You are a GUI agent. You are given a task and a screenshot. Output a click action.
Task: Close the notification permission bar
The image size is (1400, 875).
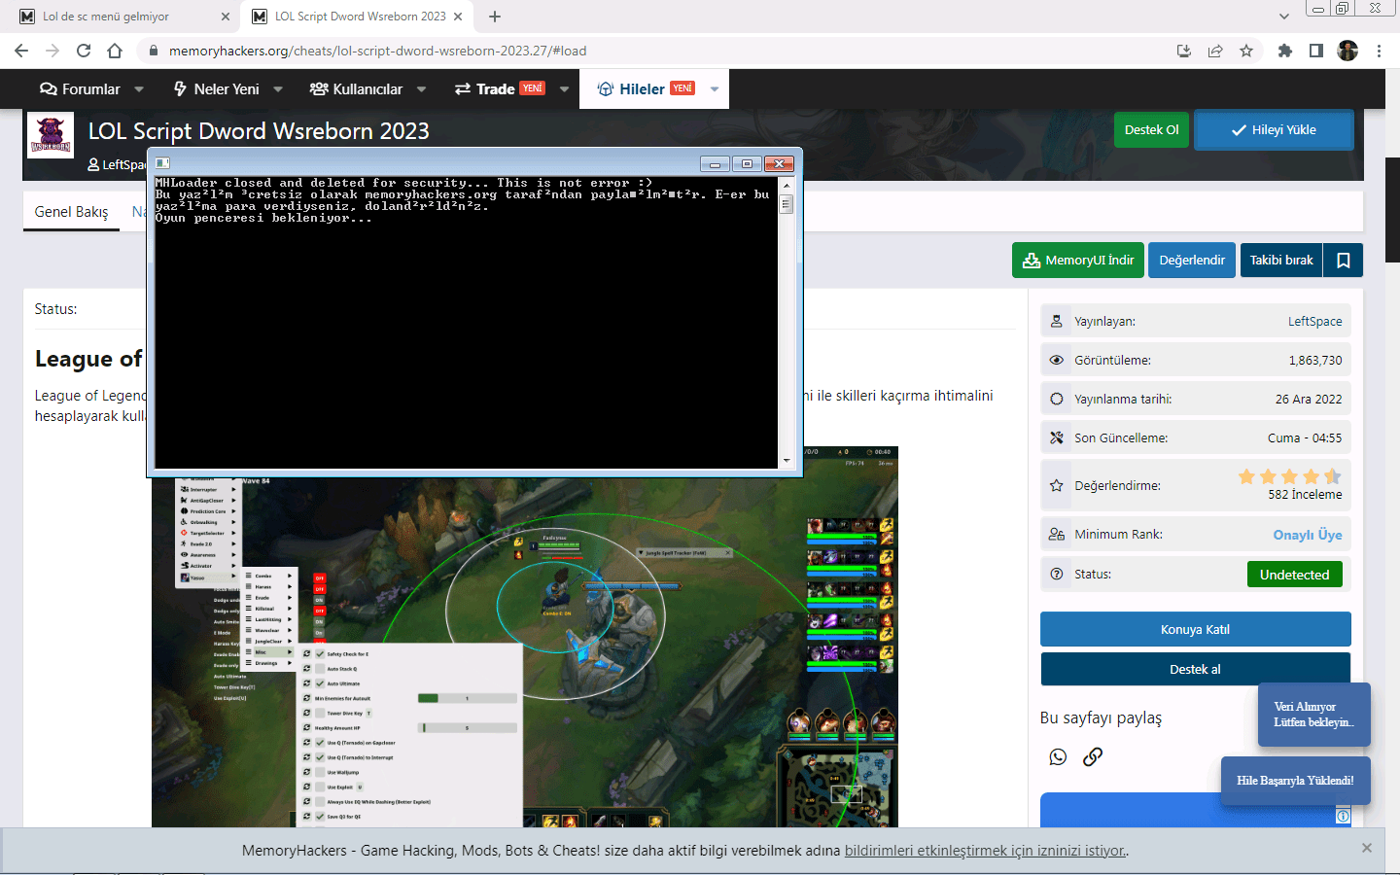[1367, 848]
